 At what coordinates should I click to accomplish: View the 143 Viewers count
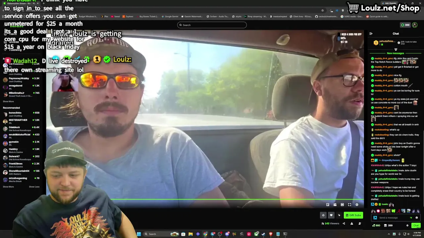[330, 223]
